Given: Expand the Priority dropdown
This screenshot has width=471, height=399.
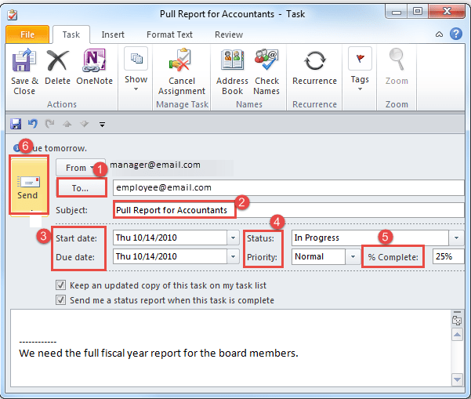Looking at the screenshot, I should (352, 256).
